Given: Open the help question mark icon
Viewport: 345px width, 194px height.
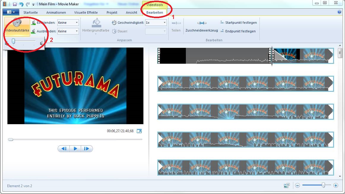Looking at the screenshot, I should (339, 12).
